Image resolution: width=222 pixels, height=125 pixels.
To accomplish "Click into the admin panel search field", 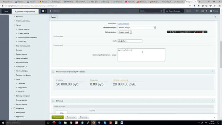I will point(150,11).
